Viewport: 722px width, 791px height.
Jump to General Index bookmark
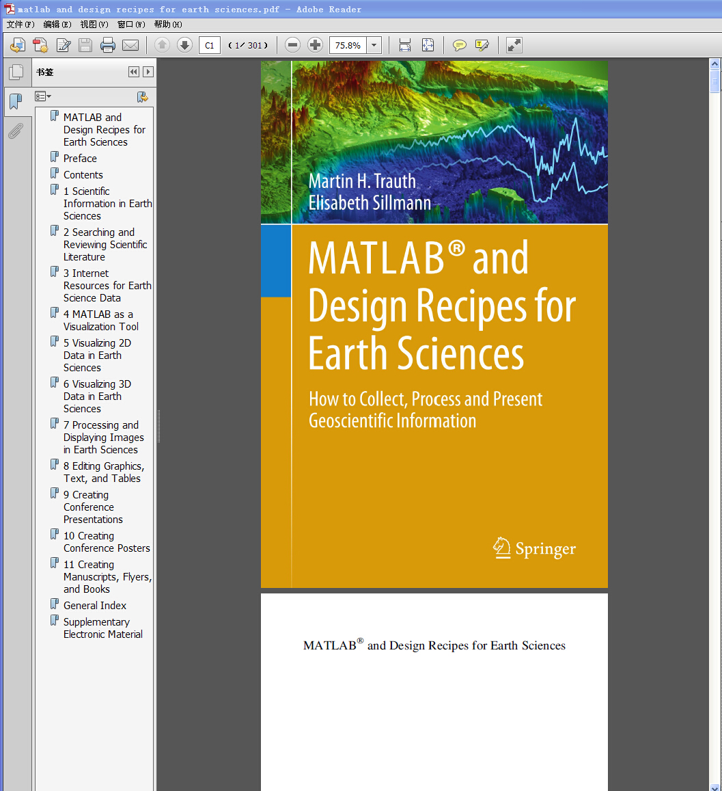[95, 606]
